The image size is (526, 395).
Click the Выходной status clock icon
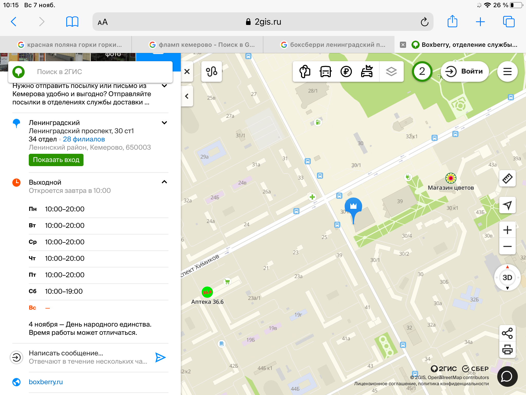pyautogui.click(x=16, y=183)
